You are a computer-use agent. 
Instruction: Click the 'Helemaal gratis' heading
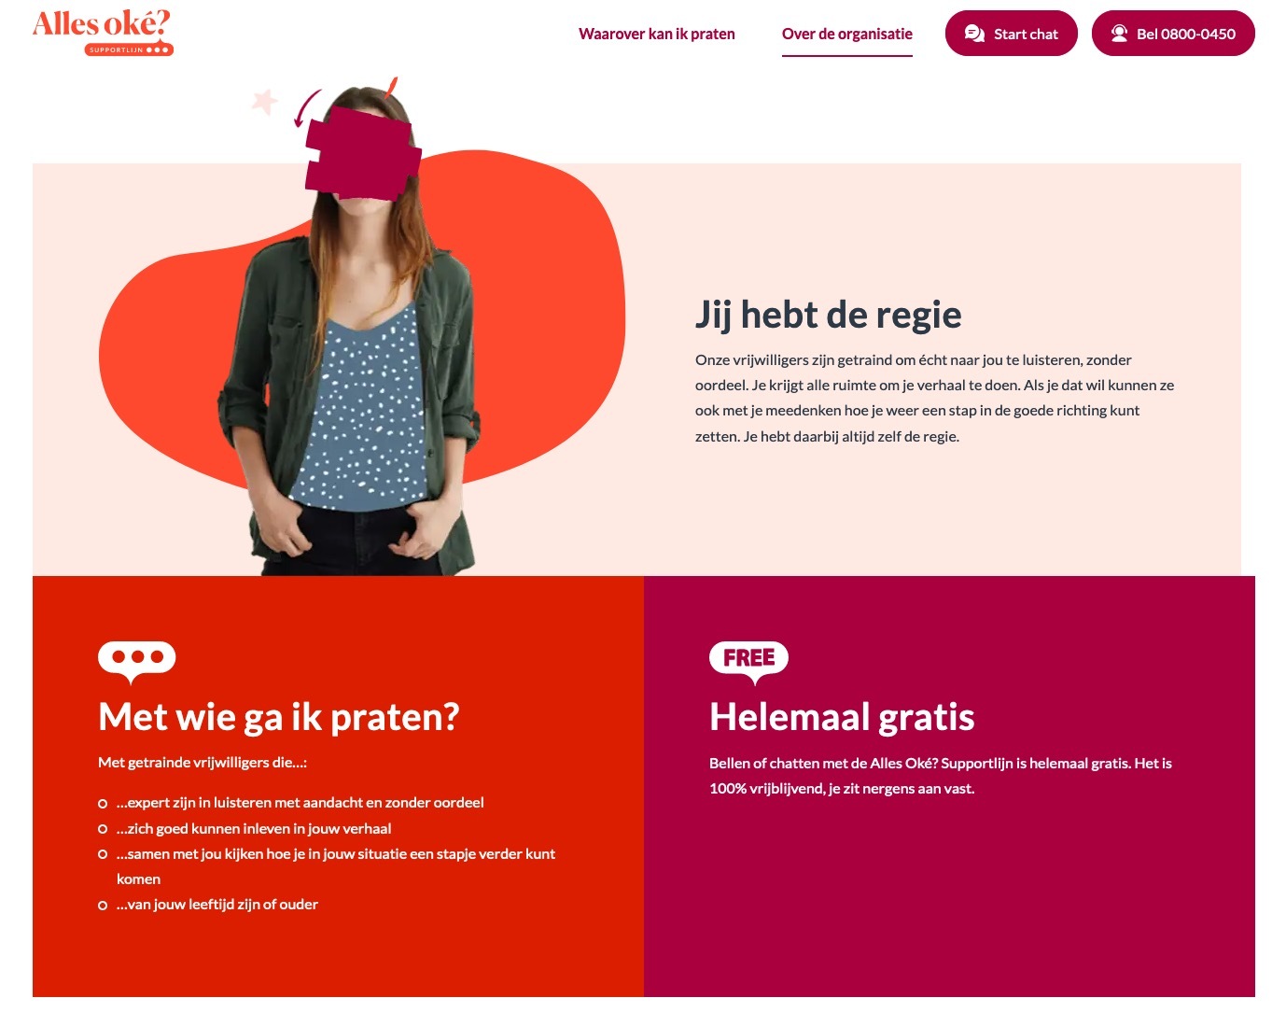click(x=842, y=717)
